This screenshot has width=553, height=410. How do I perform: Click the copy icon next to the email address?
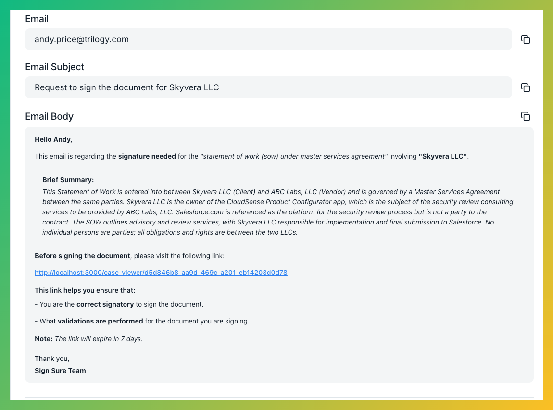tap(526, 39)
